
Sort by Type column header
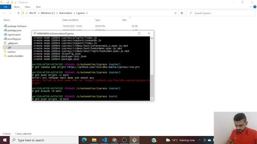tap(98, 20)
